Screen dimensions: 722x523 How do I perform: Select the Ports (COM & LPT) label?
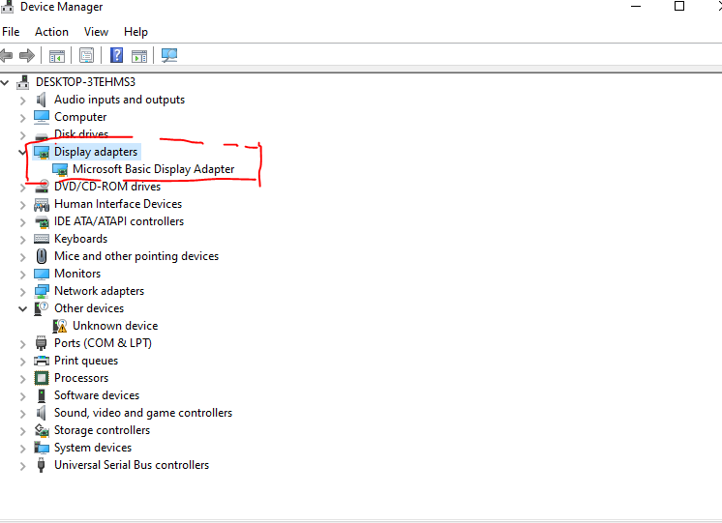click(103, 343)
